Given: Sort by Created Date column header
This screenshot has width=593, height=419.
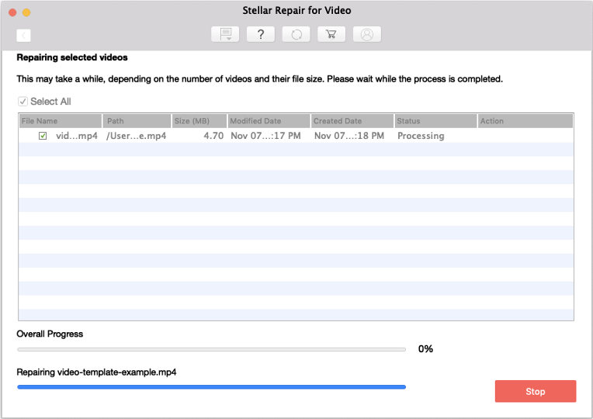Looking at the screenshot, I should click(x=352, y=121).
